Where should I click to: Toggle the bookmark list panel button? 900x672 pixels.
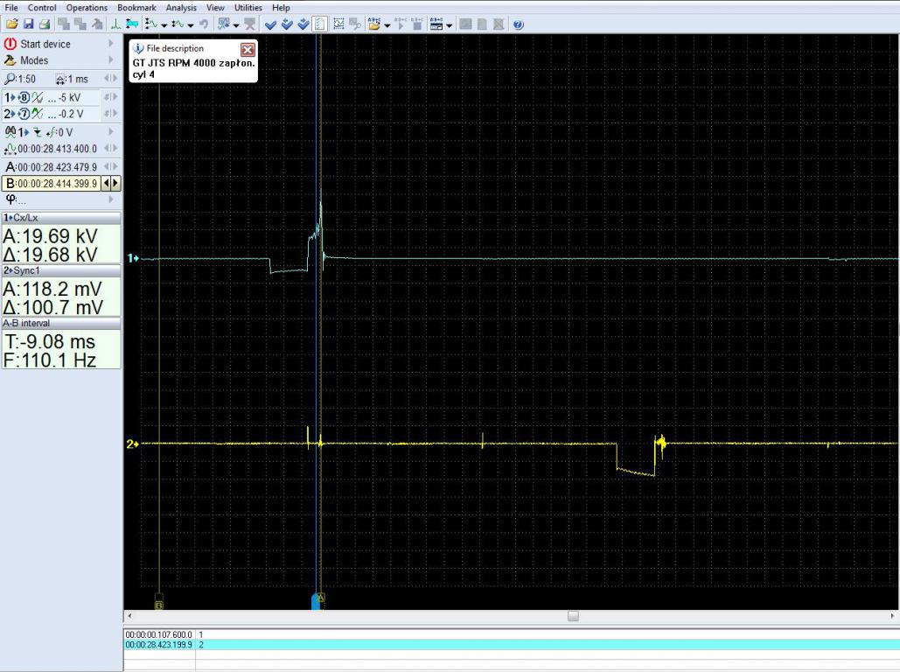[x=320, y=24]
